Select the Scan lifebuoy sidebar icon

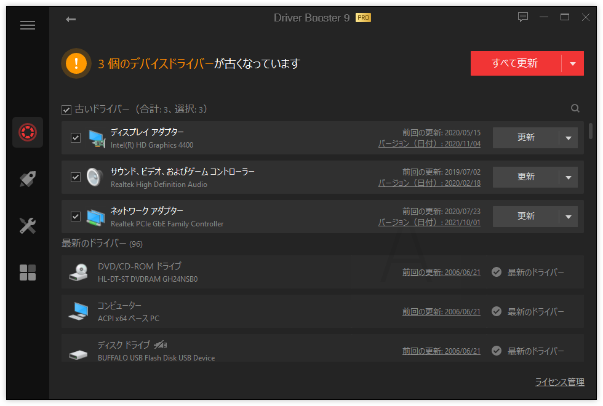pos(28,132)
